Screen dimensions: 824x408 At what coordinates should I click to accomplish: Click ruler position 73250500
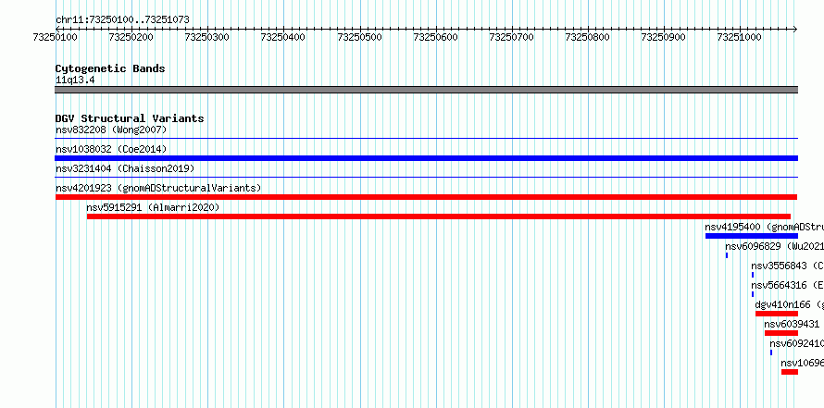point(359,37)
